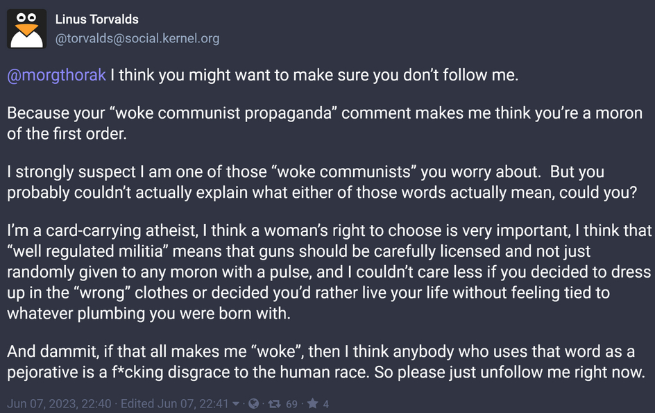Click the boost arrows icon
The height and width of the screenshot is (413, 655).
click(273, 403)
